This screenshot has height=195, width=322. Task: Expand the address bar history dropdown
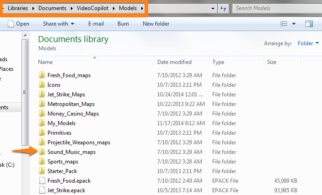click(213, 8)
